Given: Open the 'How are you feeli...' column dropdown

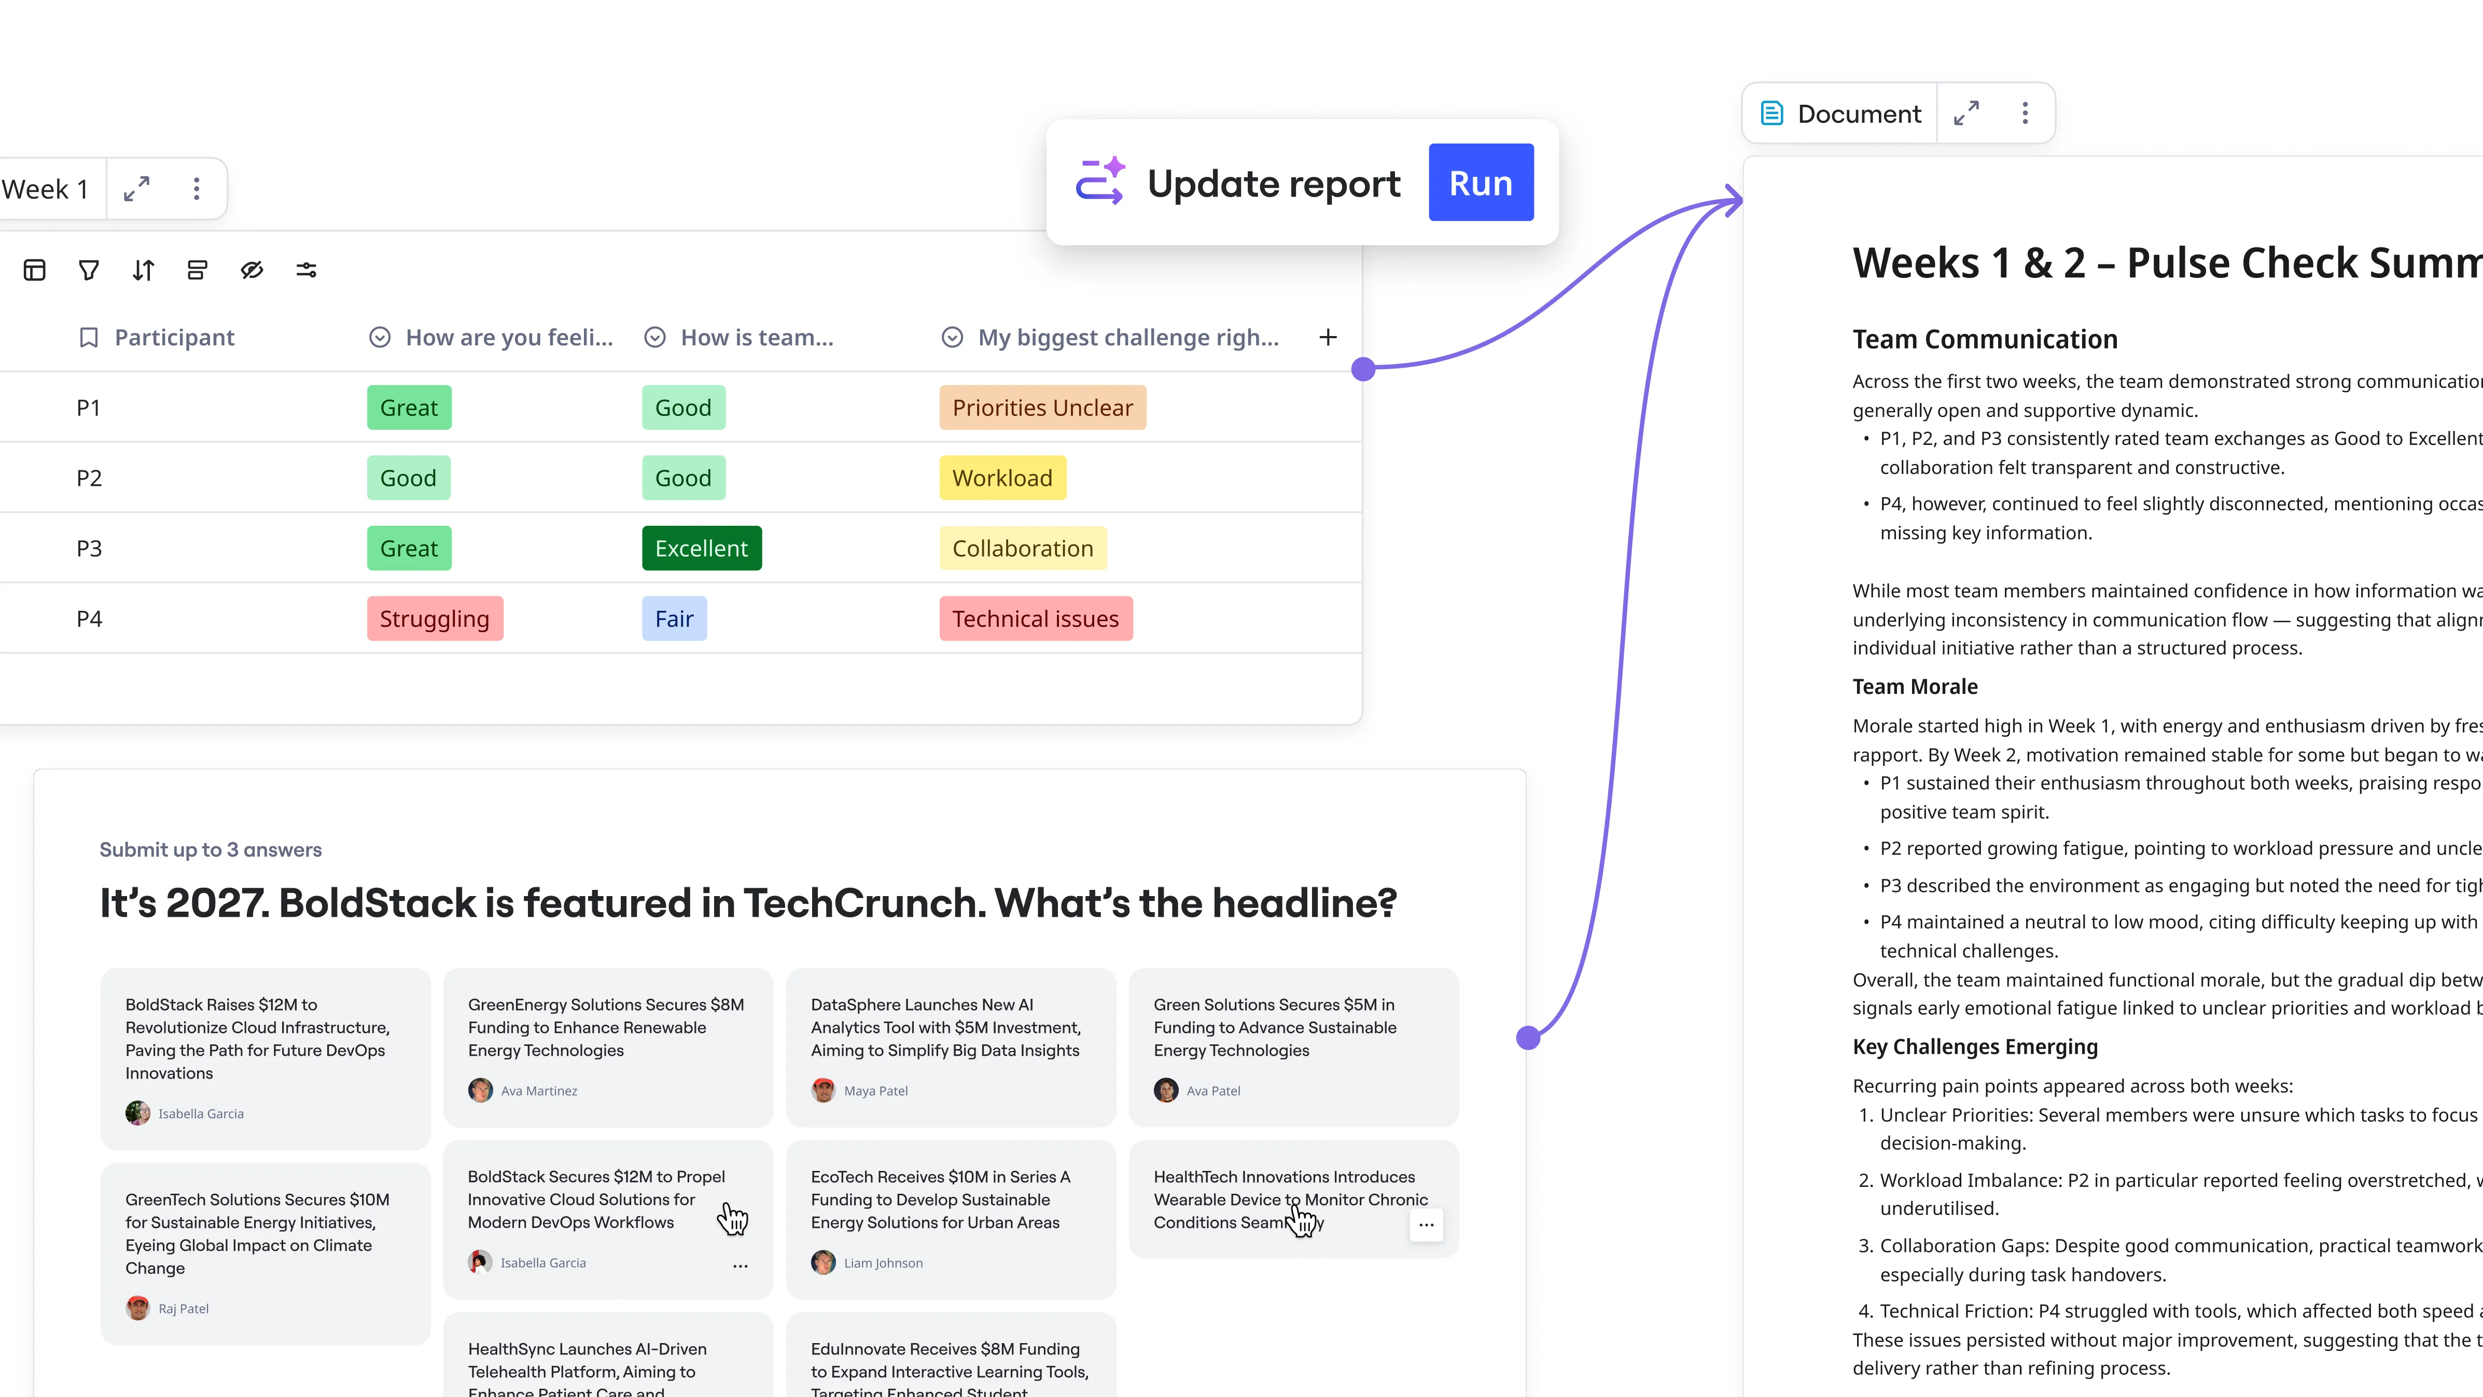Looking at the screenshot, I should (x=380, y=338).
